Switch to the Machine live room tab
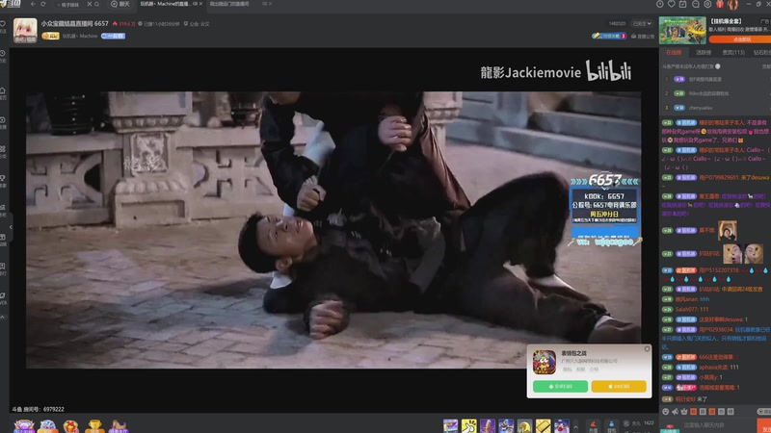The image size is (771, 433). pyautogui.click(x=167, y=4)
